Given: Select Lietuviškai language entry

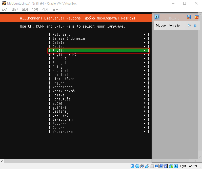Looking at the screenshot, I should click(x=99, y=79).
